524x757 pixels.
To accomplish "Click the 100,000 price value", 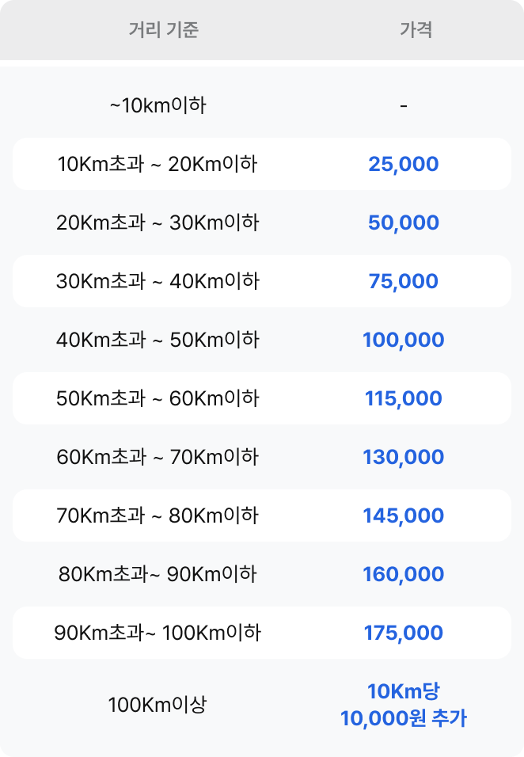I will 403,340.
